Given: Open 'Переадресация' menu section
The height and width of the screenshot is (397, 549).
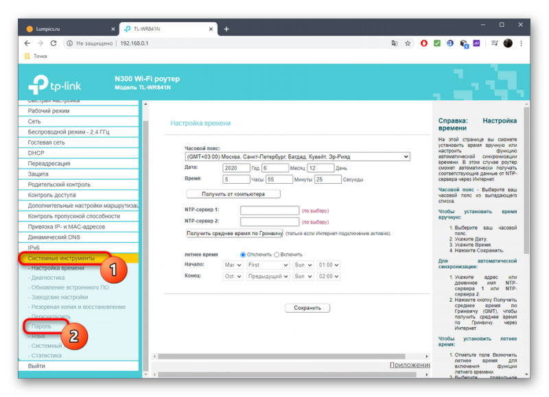Looking at the screenshot, I should 78,163.
